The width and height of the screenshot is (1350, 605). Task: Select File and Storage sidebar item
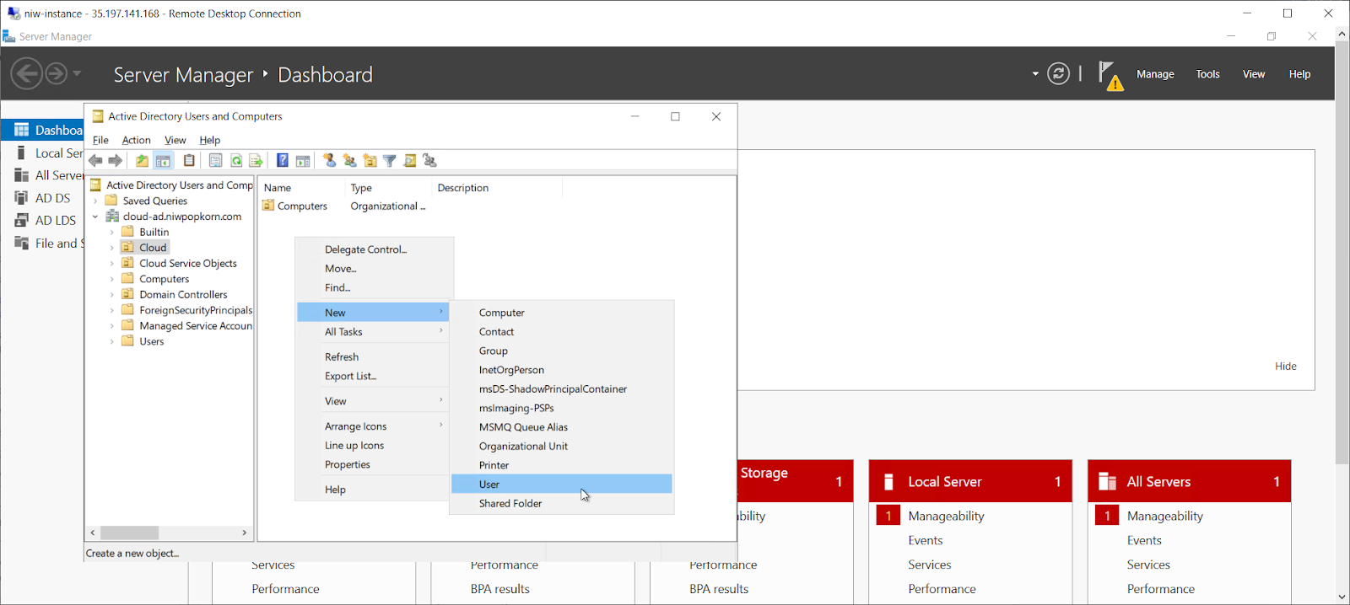click(x=50, y=244)
